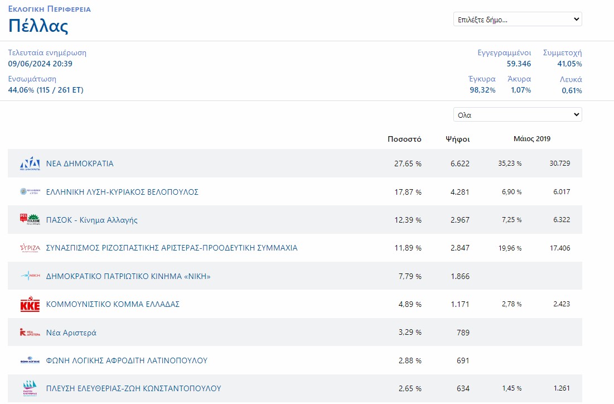
Task: Click ΠΑΣΟΚ - Κίνημα Αλλαγής party name
Action: 91,220
